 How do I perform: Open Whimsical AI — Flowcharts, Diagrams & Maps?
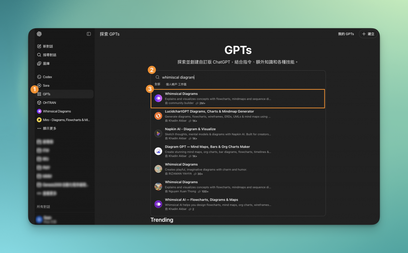click(238, 204)
